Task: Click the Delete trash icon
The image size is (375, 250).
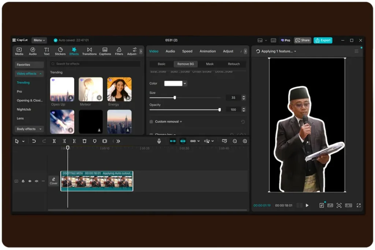Action: point(85,141)
